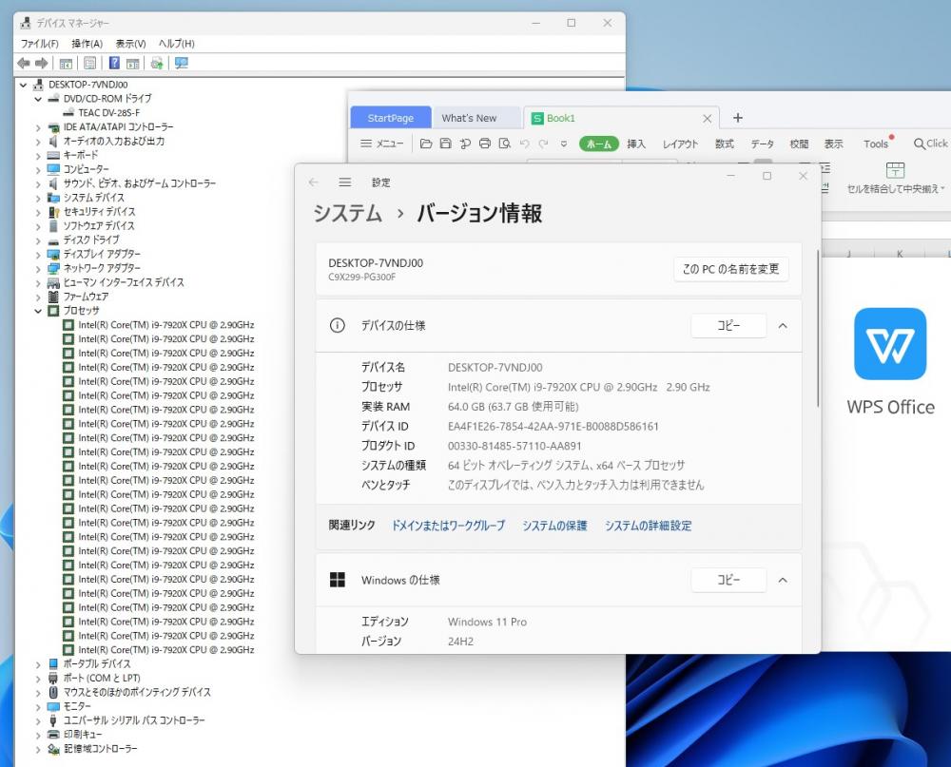Click the Forward arrow in Device Manager toolbar
Viewport: 951px width, 767px height.
tap(41, 63)
